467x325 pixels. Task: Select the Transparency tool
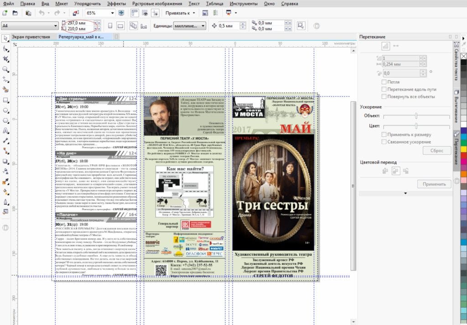pos(5,171)
